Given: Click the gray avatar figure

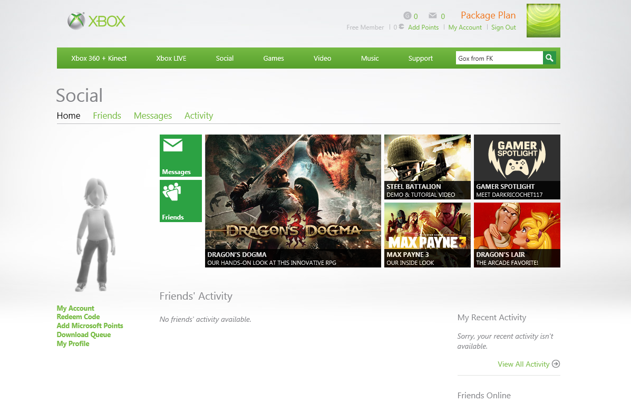Looking at the screenshot, I should click(x=96, y=234).
